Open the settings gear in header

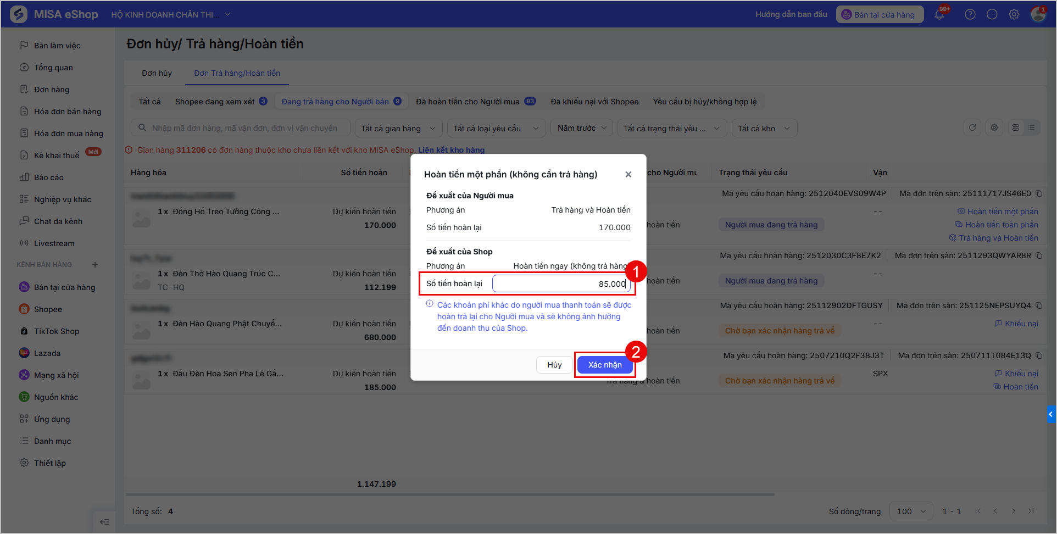[1014, 14]
